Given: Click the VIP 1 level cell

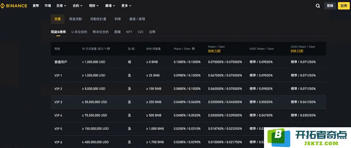Looking at the screenshot, I should click(x=58, y=75).
